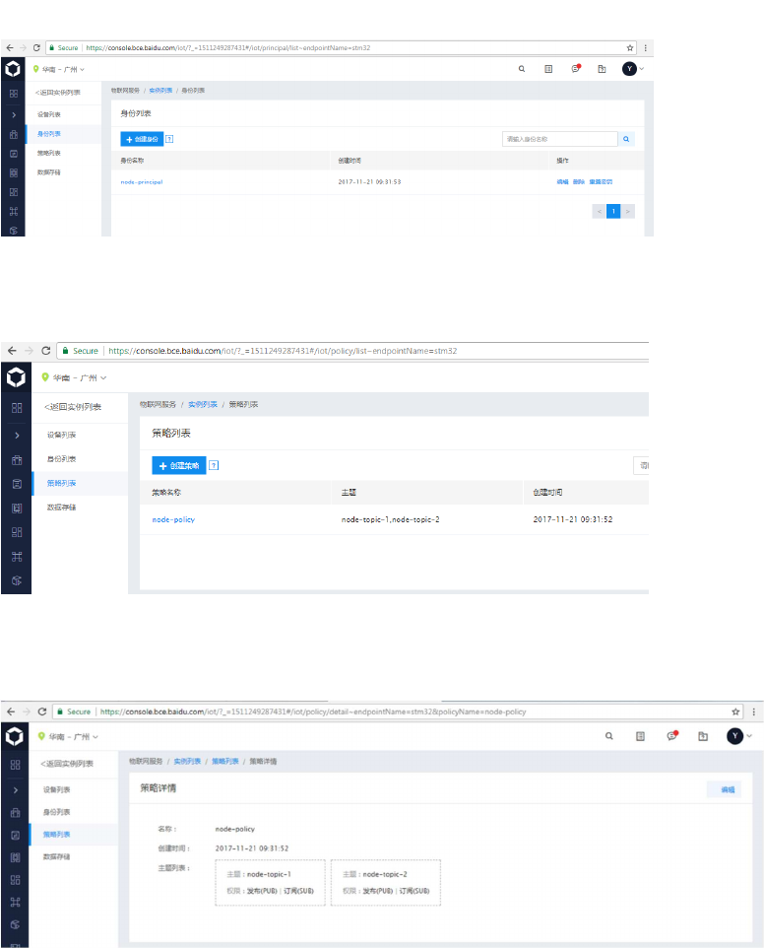Click 策略列表 breadcrumb on 策略详情 page
Screen dimensions: 764x948
(x=225, y=761)
